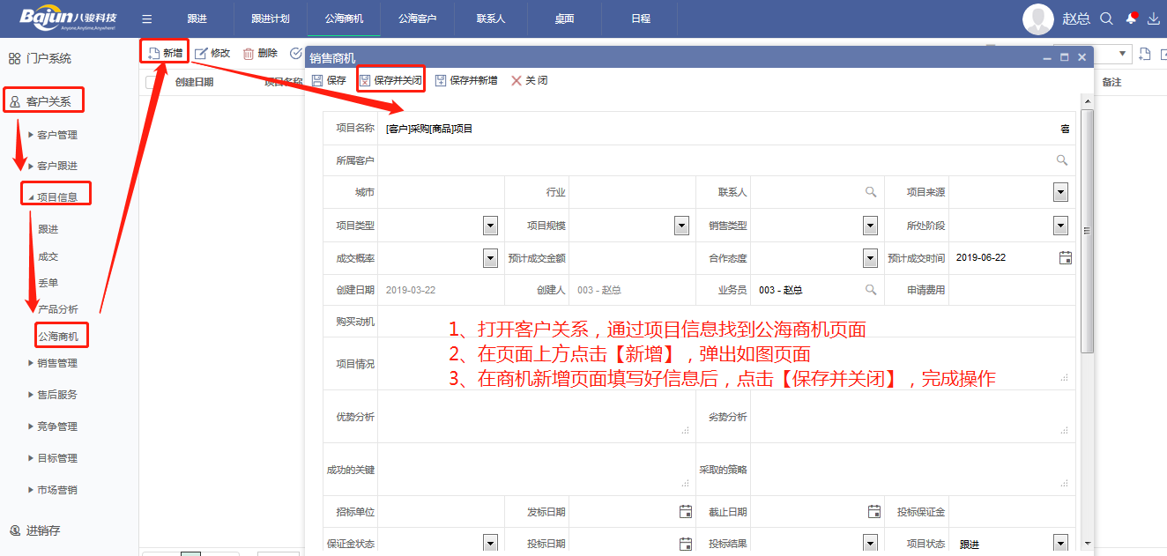Tick the select-all checkbox beside 创建日期 header
Image resolution: width=1167 pixels, height=556 pixels.
(152, 82)
